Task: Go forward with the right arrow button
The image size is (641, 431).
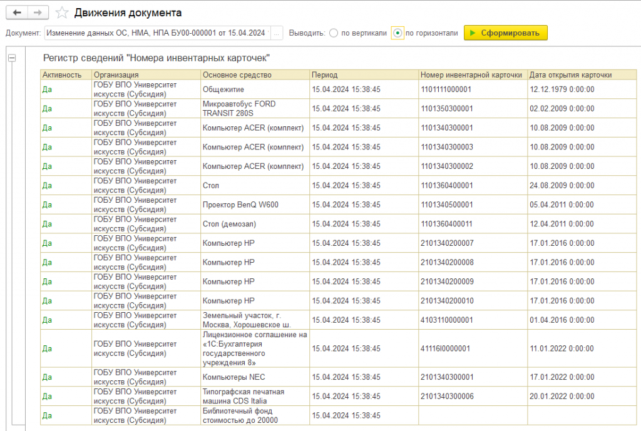Action: point(38,13)
